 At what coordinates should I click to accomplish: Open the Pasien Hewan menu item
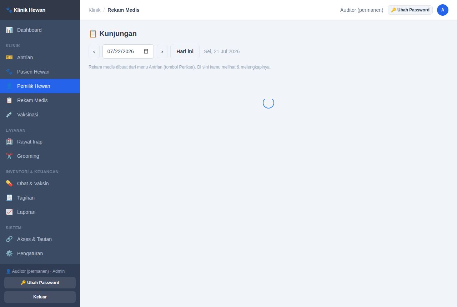[x=40, y=72]
